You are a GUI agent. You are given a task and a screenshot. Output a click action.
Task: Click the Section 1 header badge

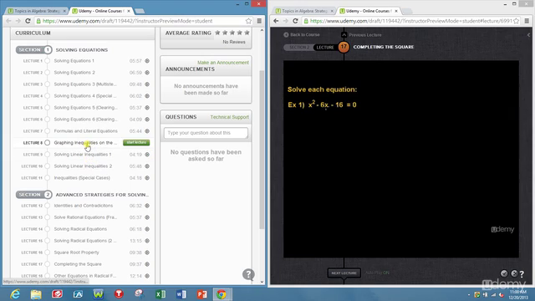click(33, 50)
